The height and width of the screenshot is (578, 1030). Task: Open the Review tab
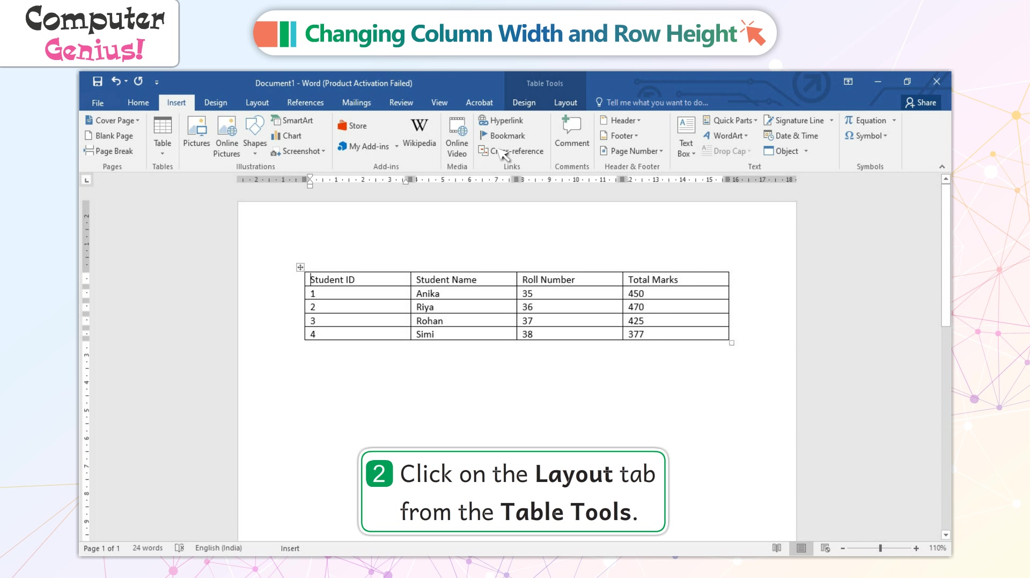tap(401, 102)
